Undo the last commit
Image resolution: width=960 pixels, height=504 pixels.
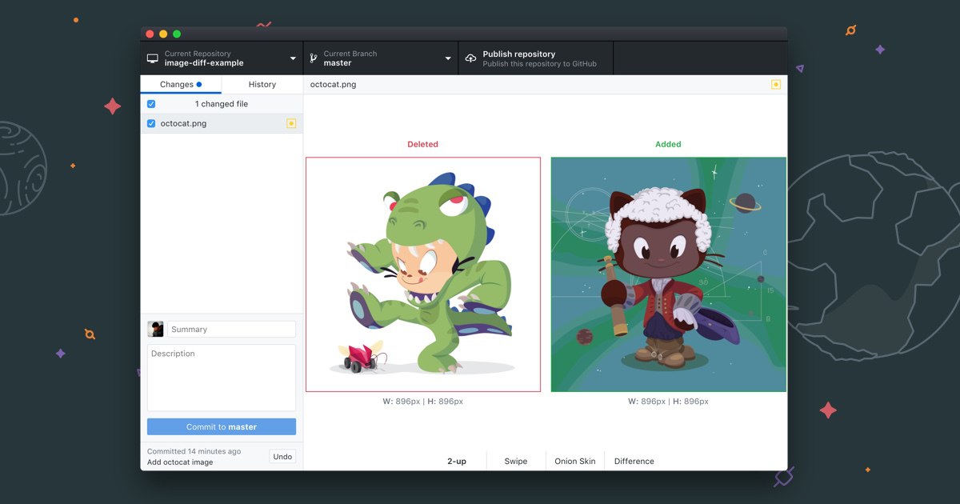(x=282, y=456)
